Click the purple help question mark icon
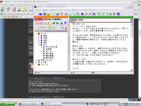This screenshot has width=141, height=106. pyautogui.click(x=118, y=14)
